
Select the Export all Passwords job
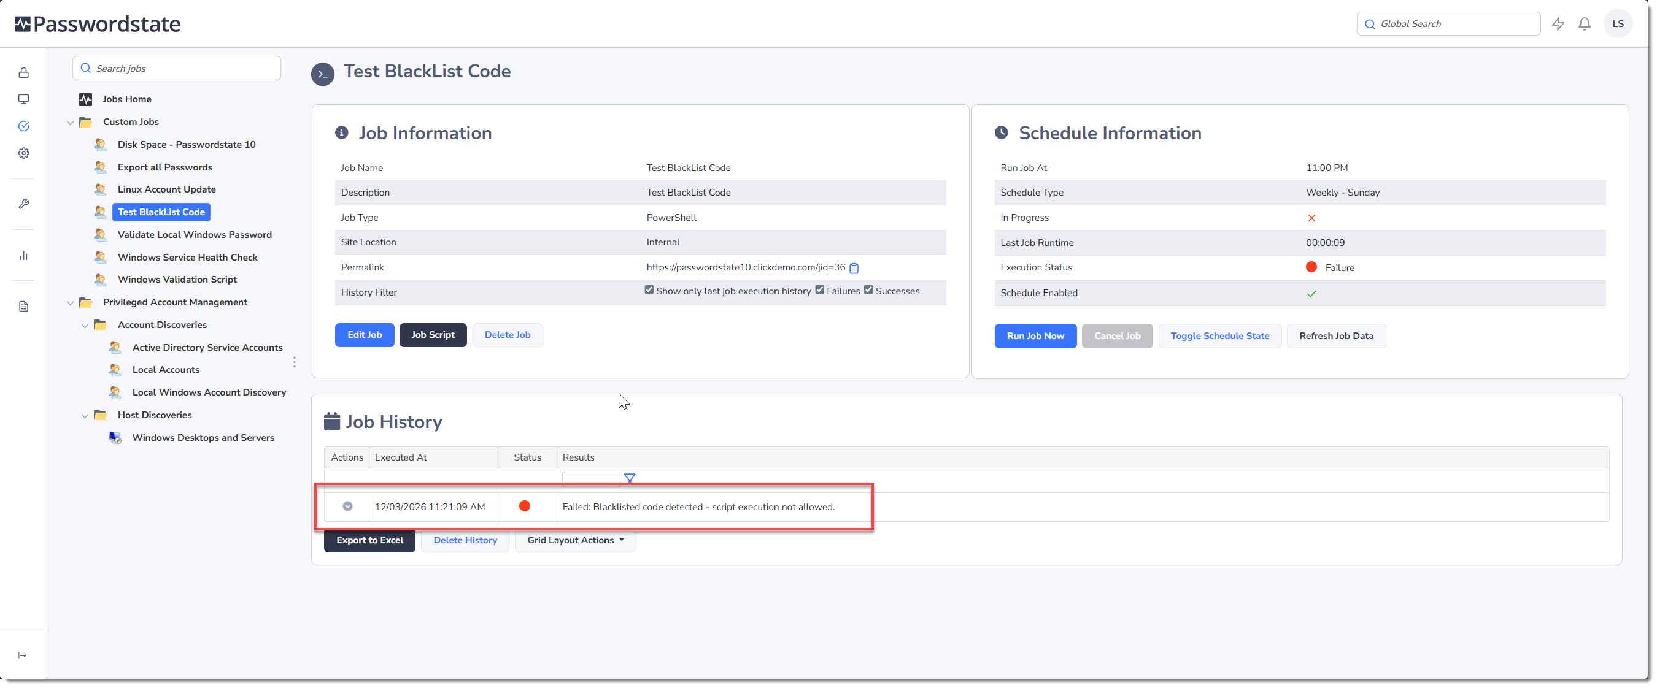click(164, 167)
